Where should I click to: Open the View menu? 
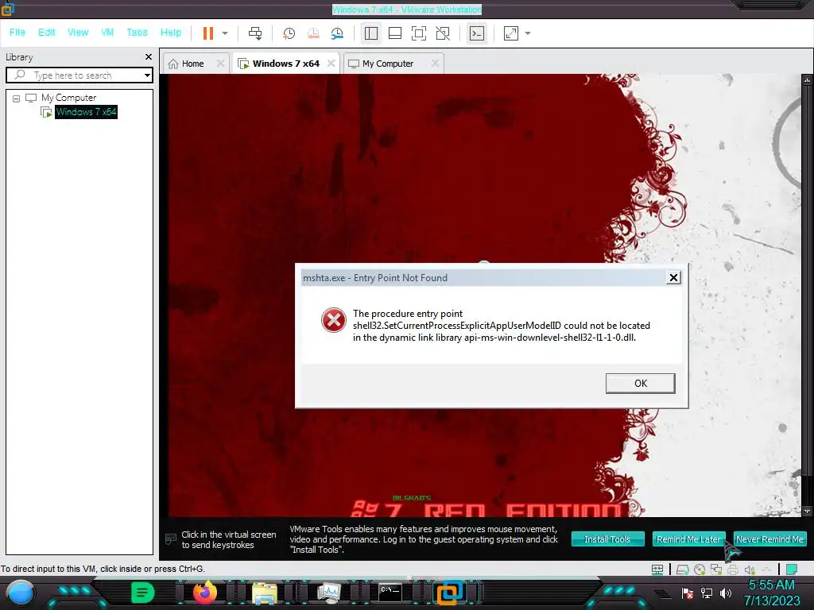coord(78,32)
